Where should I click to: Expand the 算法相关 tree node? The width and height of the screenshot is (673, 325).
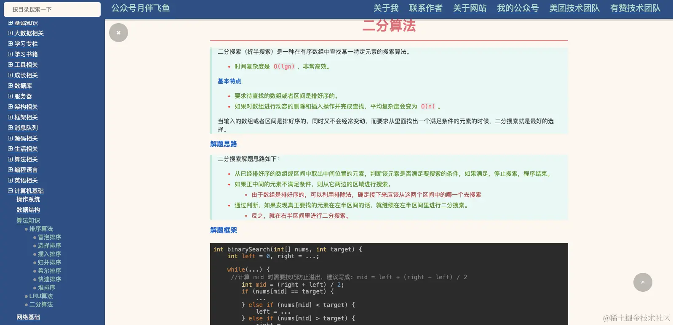tap(10, 159)
